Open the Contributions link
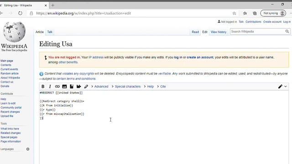Image resolution: width=292 pixels, height=164 pixels. (x=253, y=22)
